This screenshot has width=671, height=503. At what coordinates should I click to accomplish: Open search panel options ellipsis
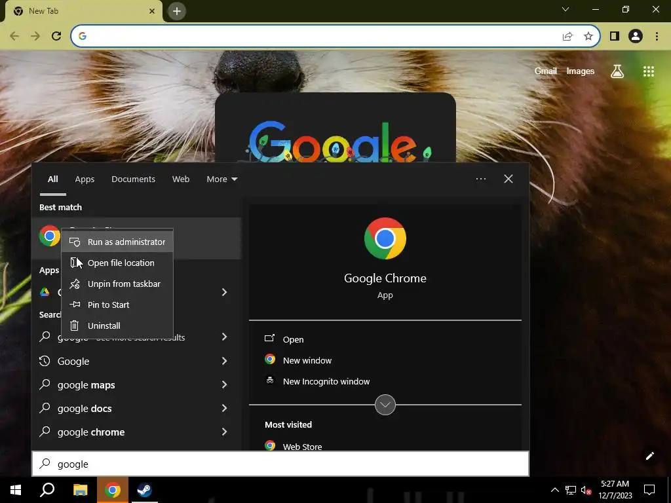coord(481,179)
